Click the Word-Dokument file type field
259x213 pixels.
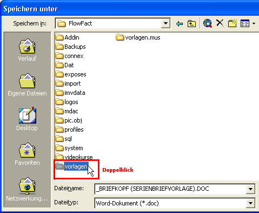[170, 203]
